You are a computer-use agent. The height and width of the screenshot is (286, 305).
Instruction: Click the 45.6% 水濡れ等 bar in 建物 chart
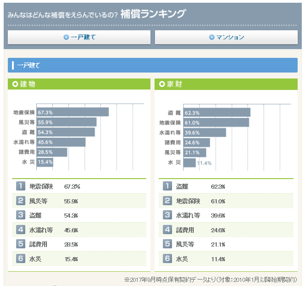point(61,142)
